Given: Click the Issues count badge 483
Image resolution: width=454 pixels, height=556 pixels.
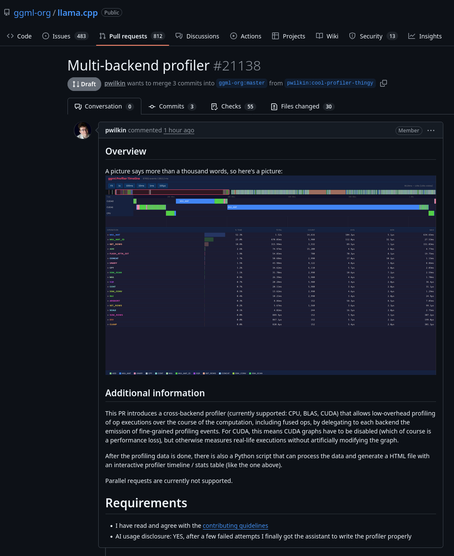Looking at the screenshot, I should tap(82, 36).
